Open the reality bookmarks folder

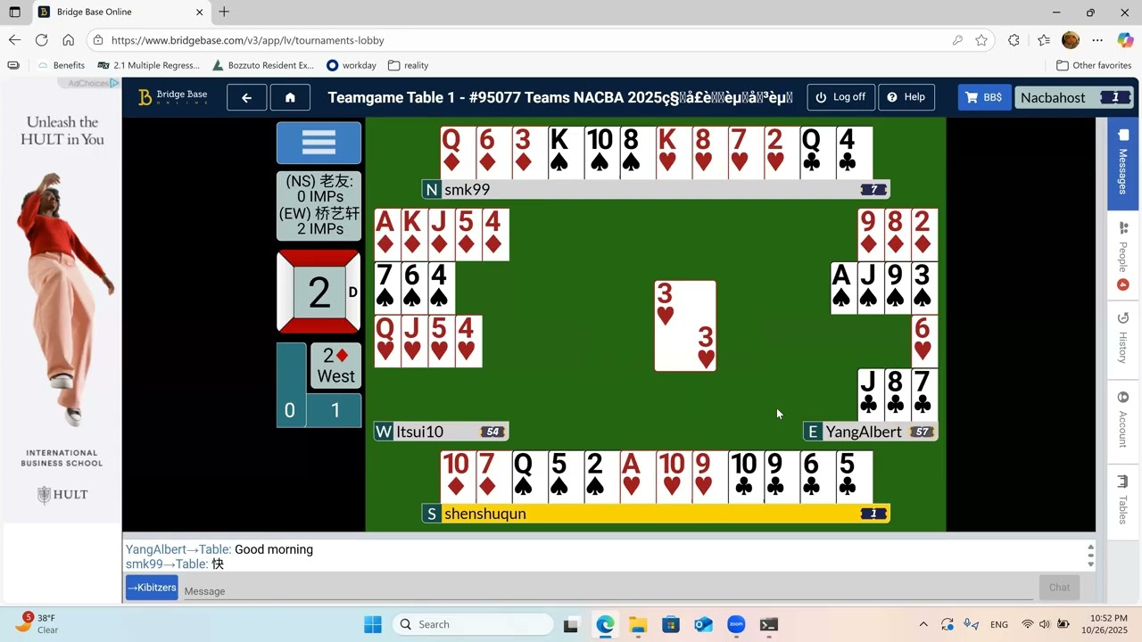(x=409, y=65)
